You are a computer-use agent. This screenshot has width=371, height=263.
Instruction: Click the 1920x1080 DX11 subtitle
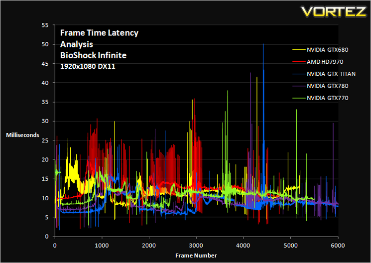pos(88,66)
